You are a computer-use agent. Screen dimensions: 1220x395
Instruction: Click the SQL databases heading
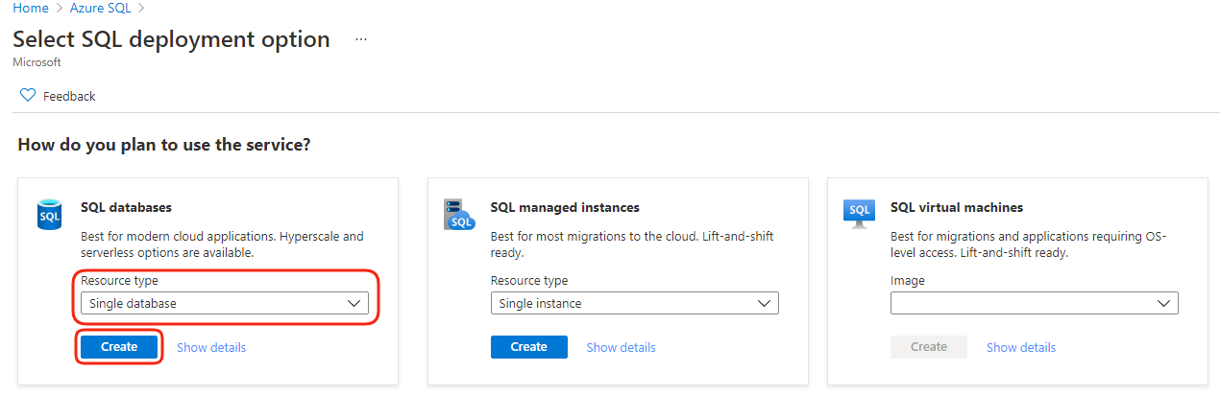pyautogui.click(x=126, y=207)
